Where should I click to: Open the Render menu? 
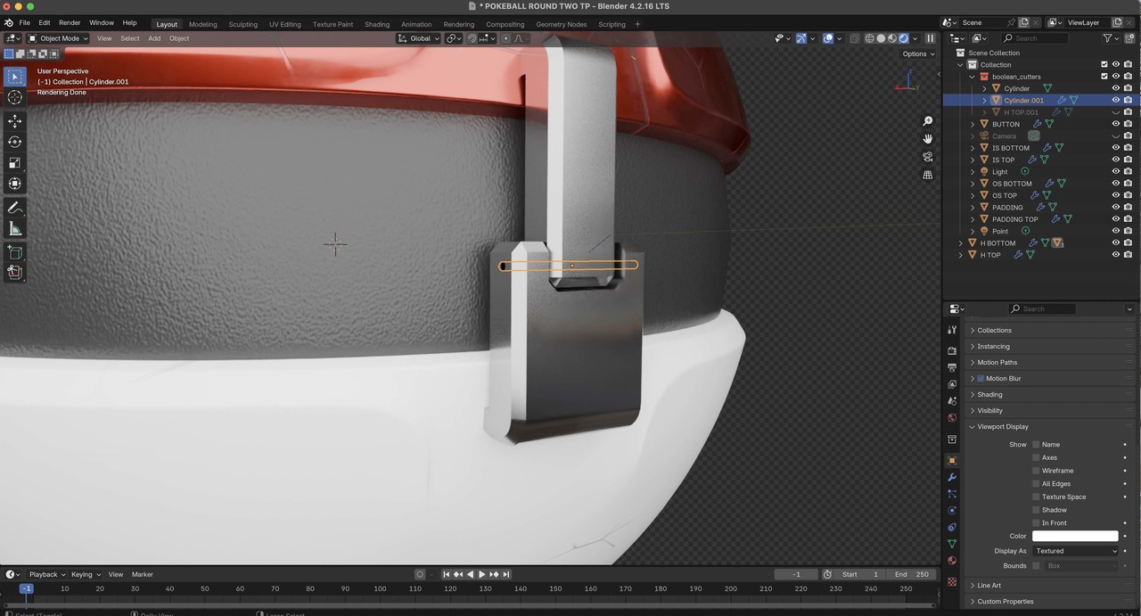tap(70, 22)
